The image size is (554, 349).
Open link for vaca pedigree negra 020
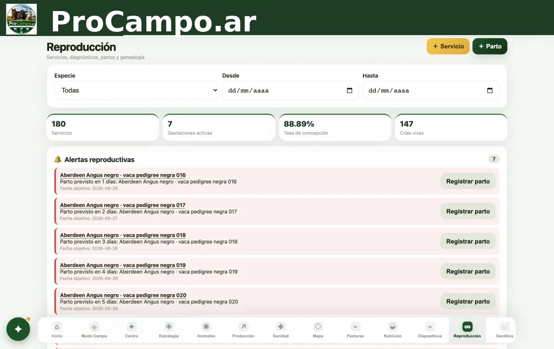[x=123, y=295]
